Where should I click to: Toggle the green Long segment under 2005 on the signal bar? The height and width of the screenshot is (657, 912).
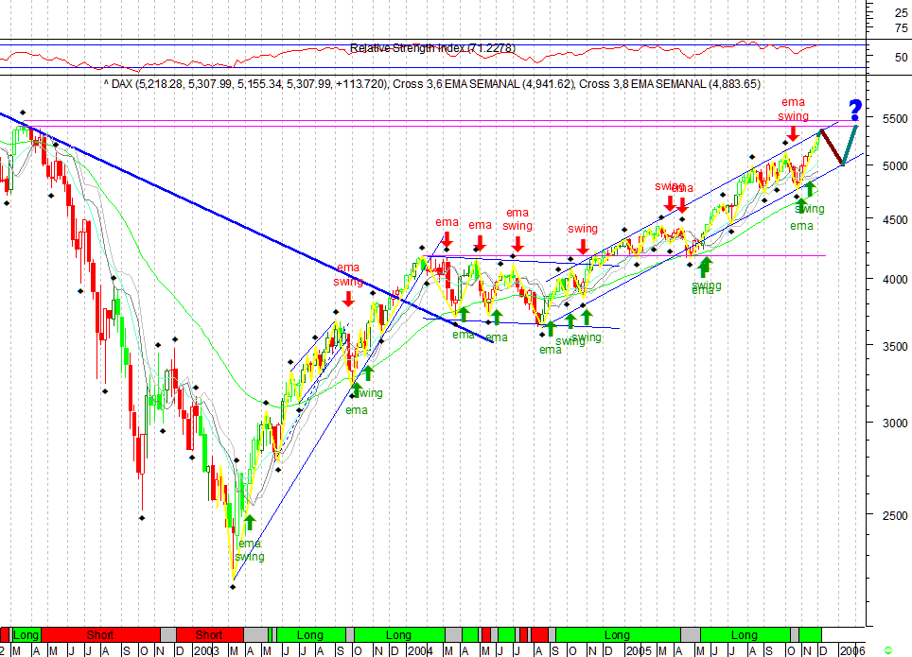[x=620, y=635]
